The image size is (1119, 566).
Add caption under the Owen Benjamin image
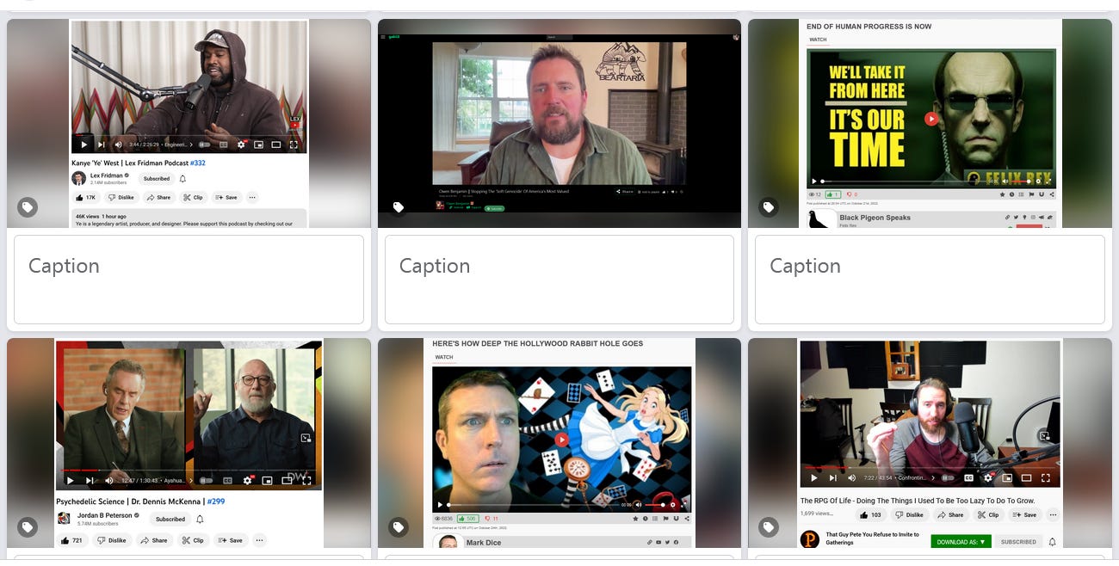[559, 280]
